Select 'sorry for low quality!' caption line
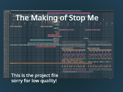This screenshot has height=92, width=123. [34, 80]
